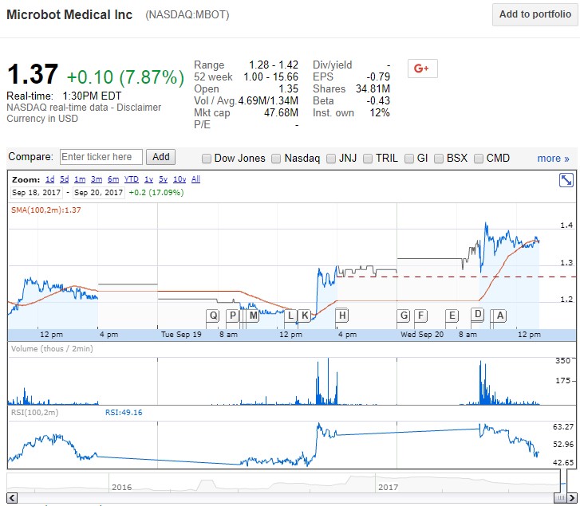This screenshot has width=580, height=506.
Task: Share the stock via Google Plus icon
Action: coord(422,69)
